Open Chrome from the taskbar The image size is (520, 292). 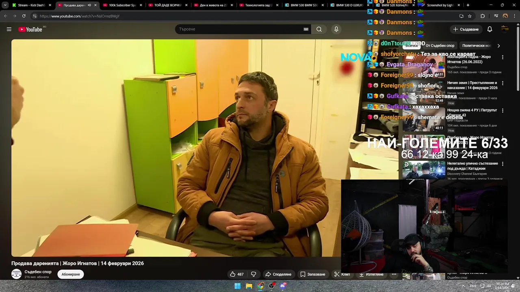[x=260, y=286]
